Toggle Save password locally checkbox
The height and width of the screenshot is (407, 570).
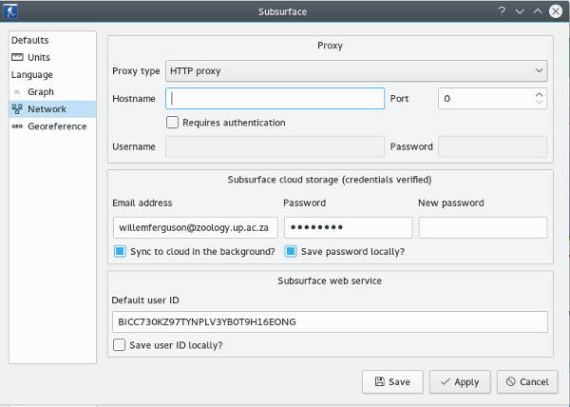click(x=291, y=251)
